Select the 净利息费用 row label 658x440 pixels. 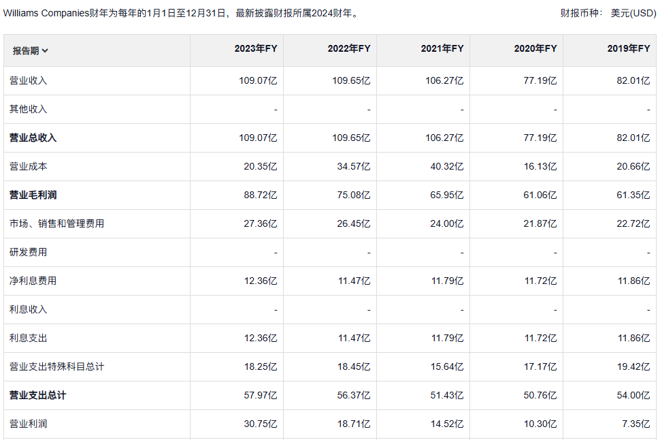[x=33, y=281]
